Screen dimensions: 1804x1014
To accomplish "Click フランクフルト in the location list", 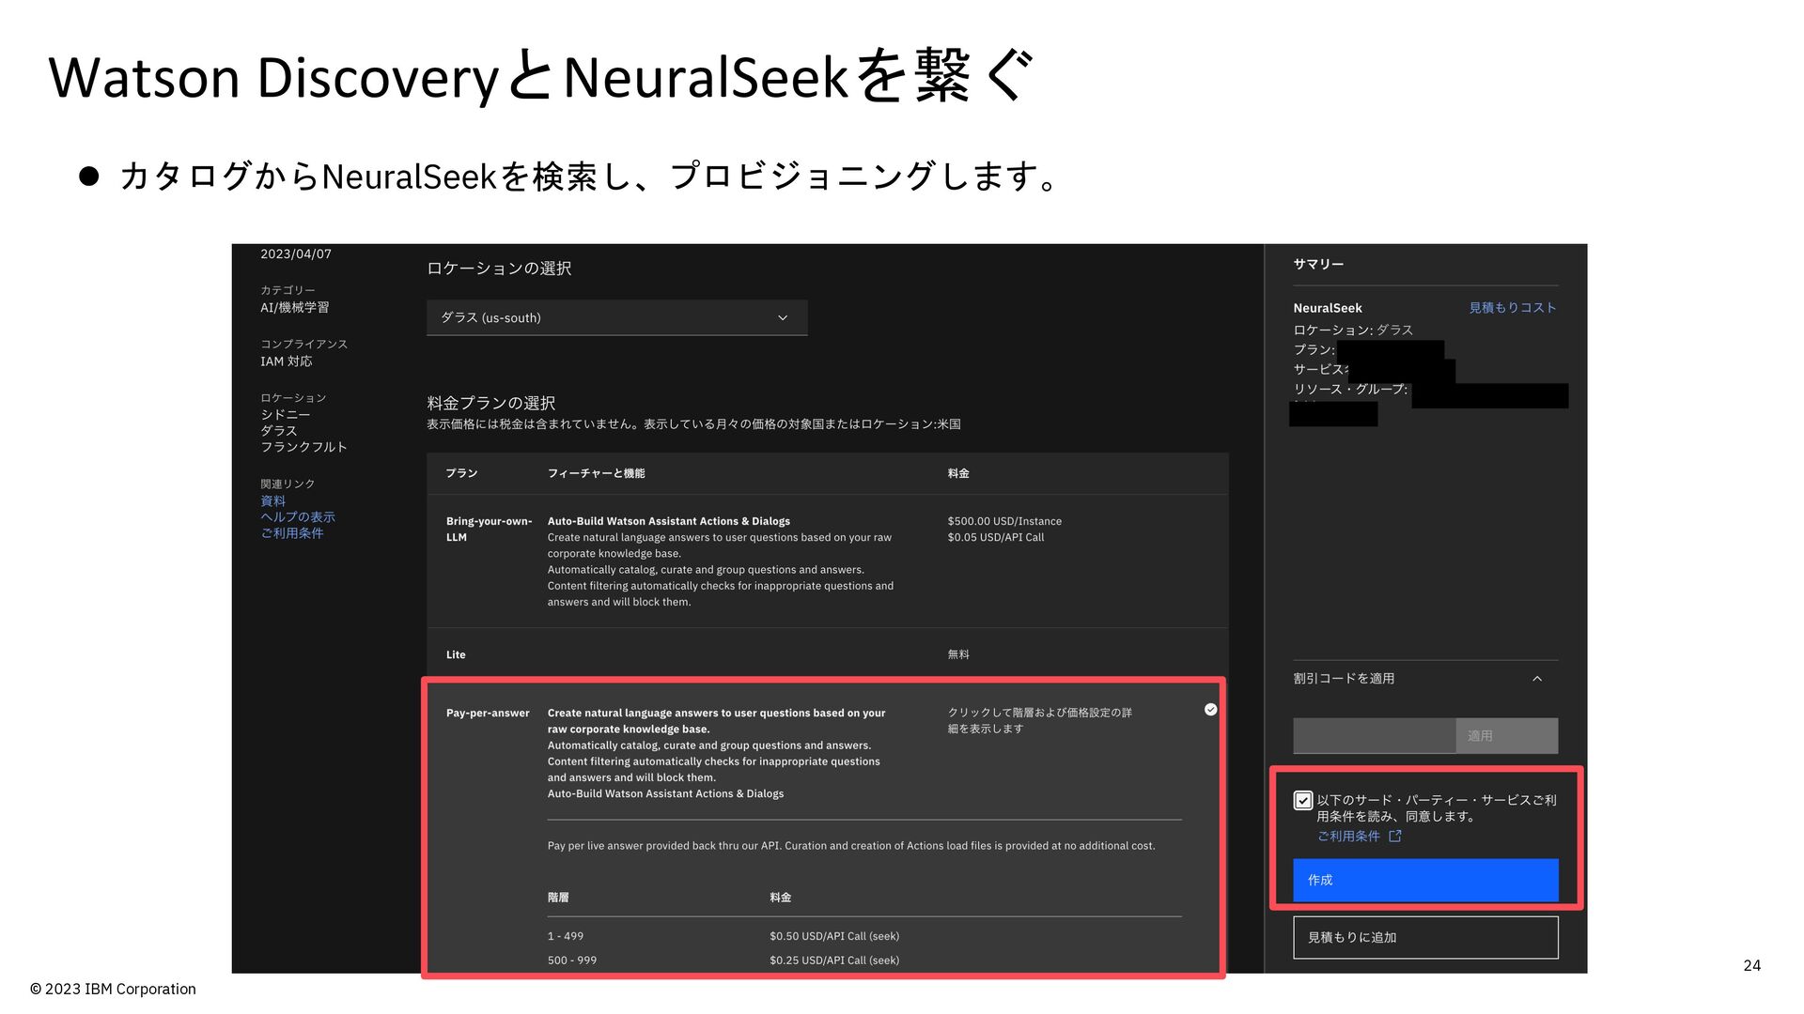I will 303,447.
